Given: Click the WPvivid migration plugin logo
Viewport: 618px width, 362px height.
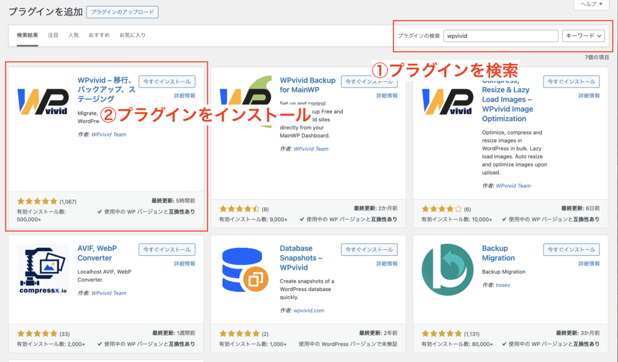Looking at the screenshot, I should pyautogui.click(x=43, y=101).
